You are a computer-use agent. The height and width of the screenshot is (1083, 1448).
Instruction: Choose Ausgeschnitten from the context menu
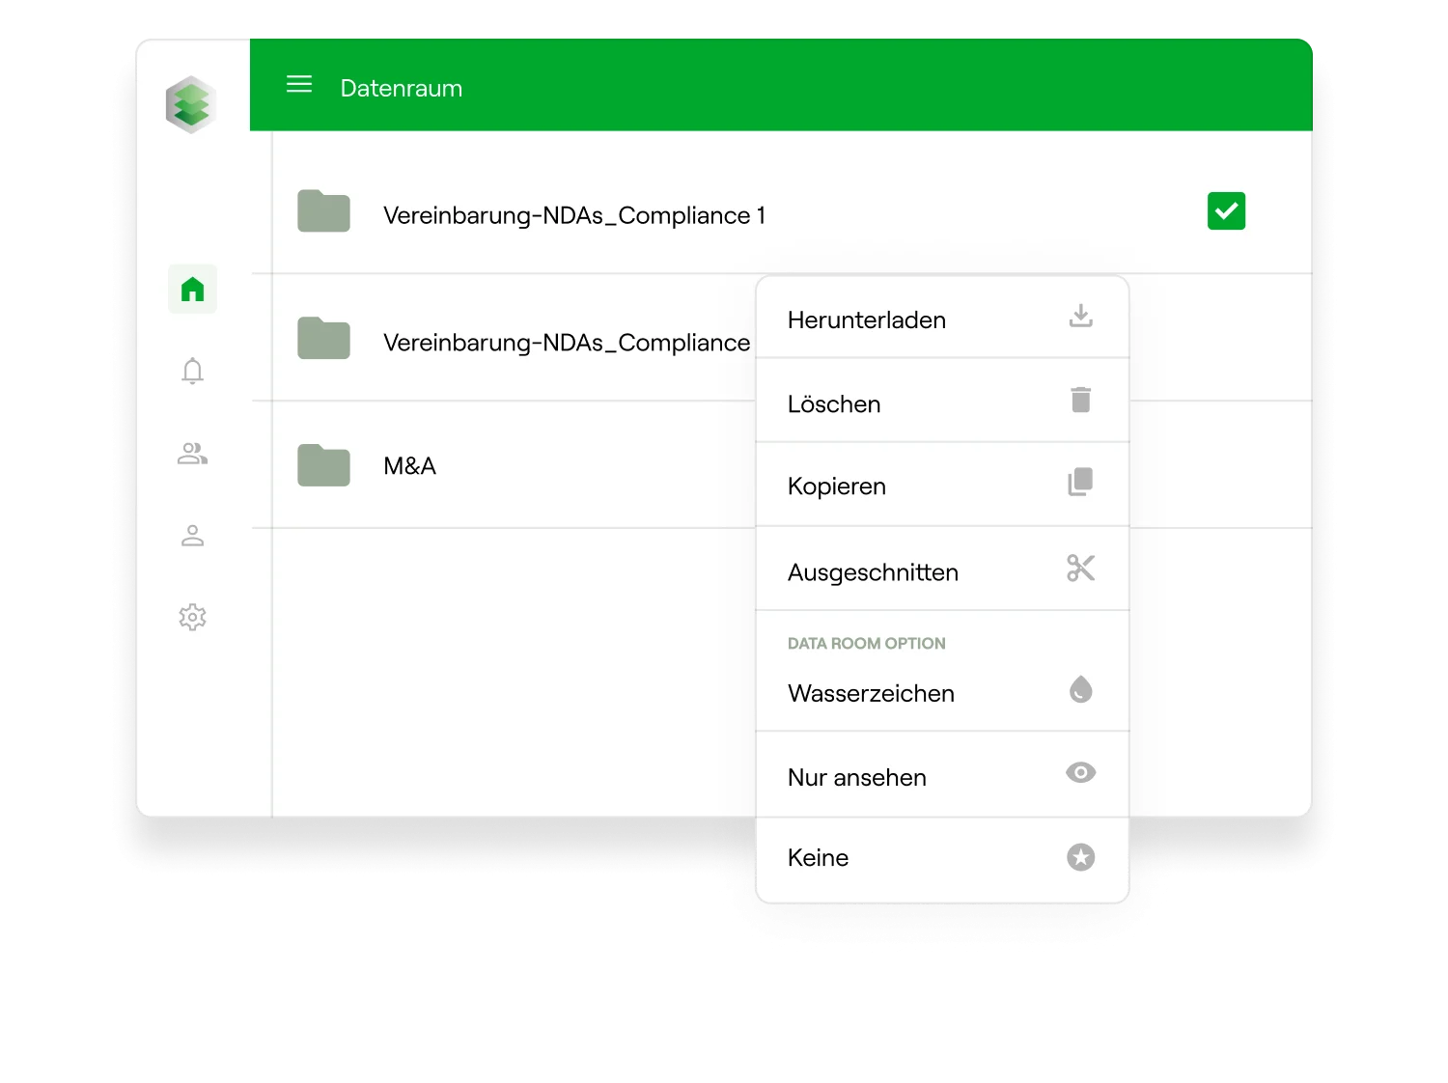click(942, 569)
